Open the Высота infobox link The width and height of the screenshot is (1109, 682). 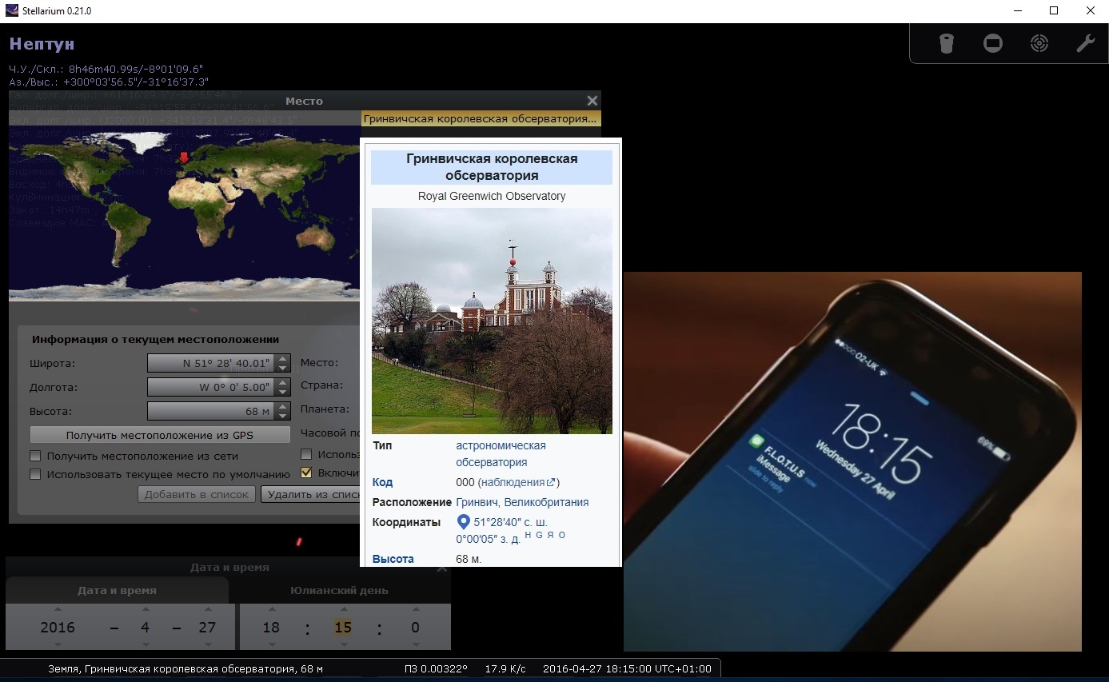pyautogui.click(x=393, y=559)
